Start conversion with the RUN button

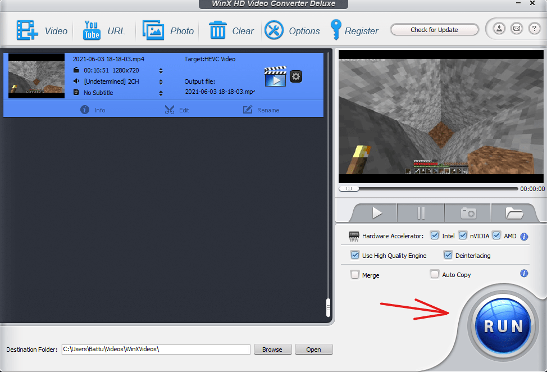[503, 325]
